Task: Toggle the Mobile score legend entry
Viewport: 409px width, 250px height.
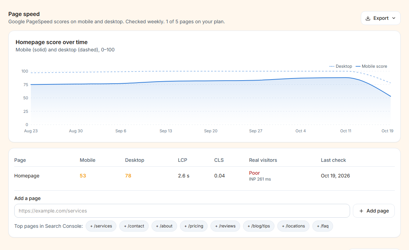Action: pos(372,66)
